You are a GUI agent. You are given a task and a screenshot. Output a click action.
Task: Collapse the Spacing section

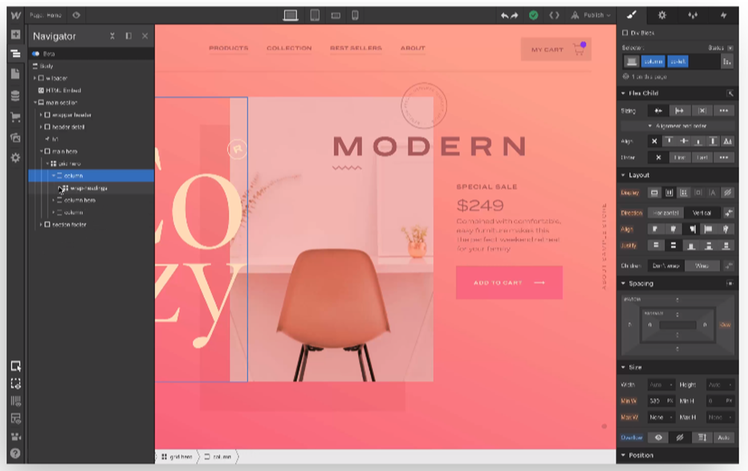tap(624, 283)
